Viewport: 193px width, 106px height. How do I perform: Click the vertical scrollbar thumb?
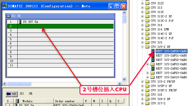[124, 19]
